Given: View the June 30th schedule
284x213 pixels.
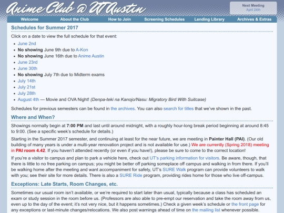Looking at the screenshot, I should (27, 68).
